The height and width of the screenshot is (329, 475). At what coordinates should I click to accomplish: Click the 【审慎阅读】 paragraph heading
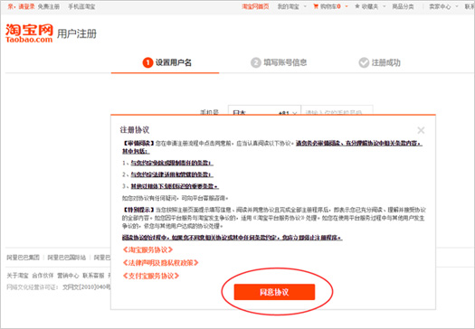point(138,144)
